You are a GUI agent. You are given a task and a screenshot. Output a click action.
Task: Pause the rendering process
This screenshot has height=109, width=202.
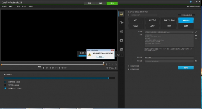tap(121, 55)
